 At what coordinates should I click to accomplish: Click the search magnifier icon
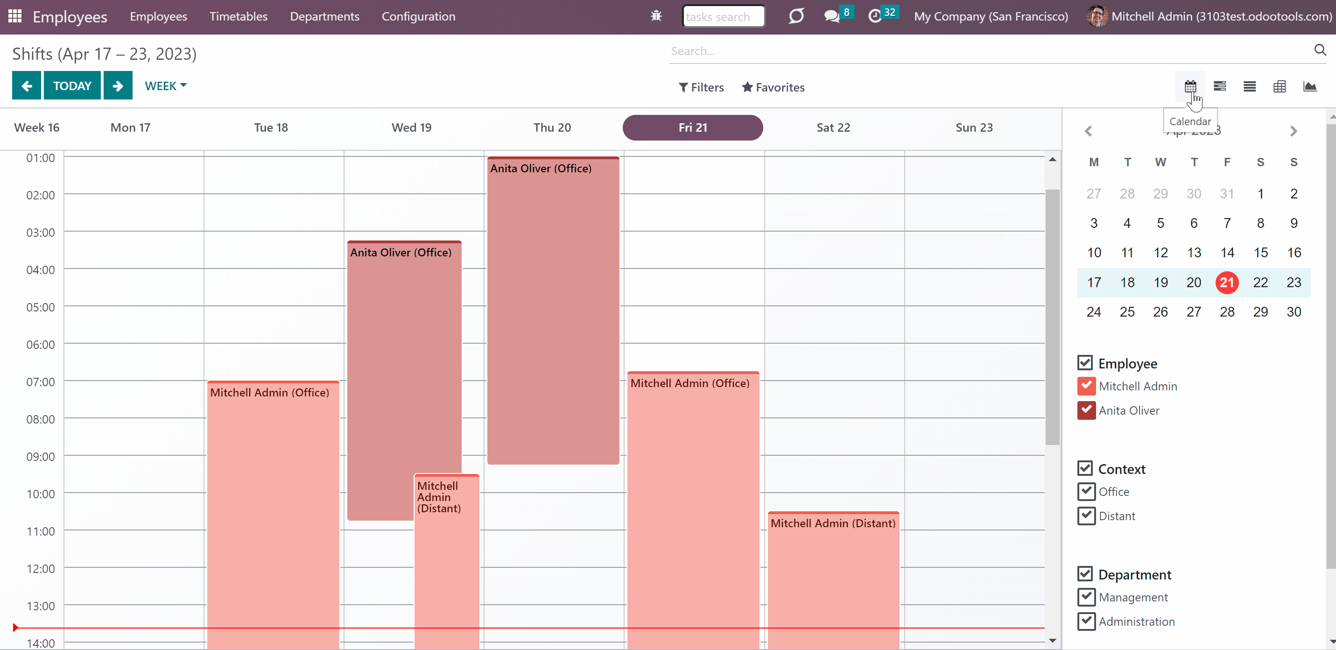point(1320,50)
